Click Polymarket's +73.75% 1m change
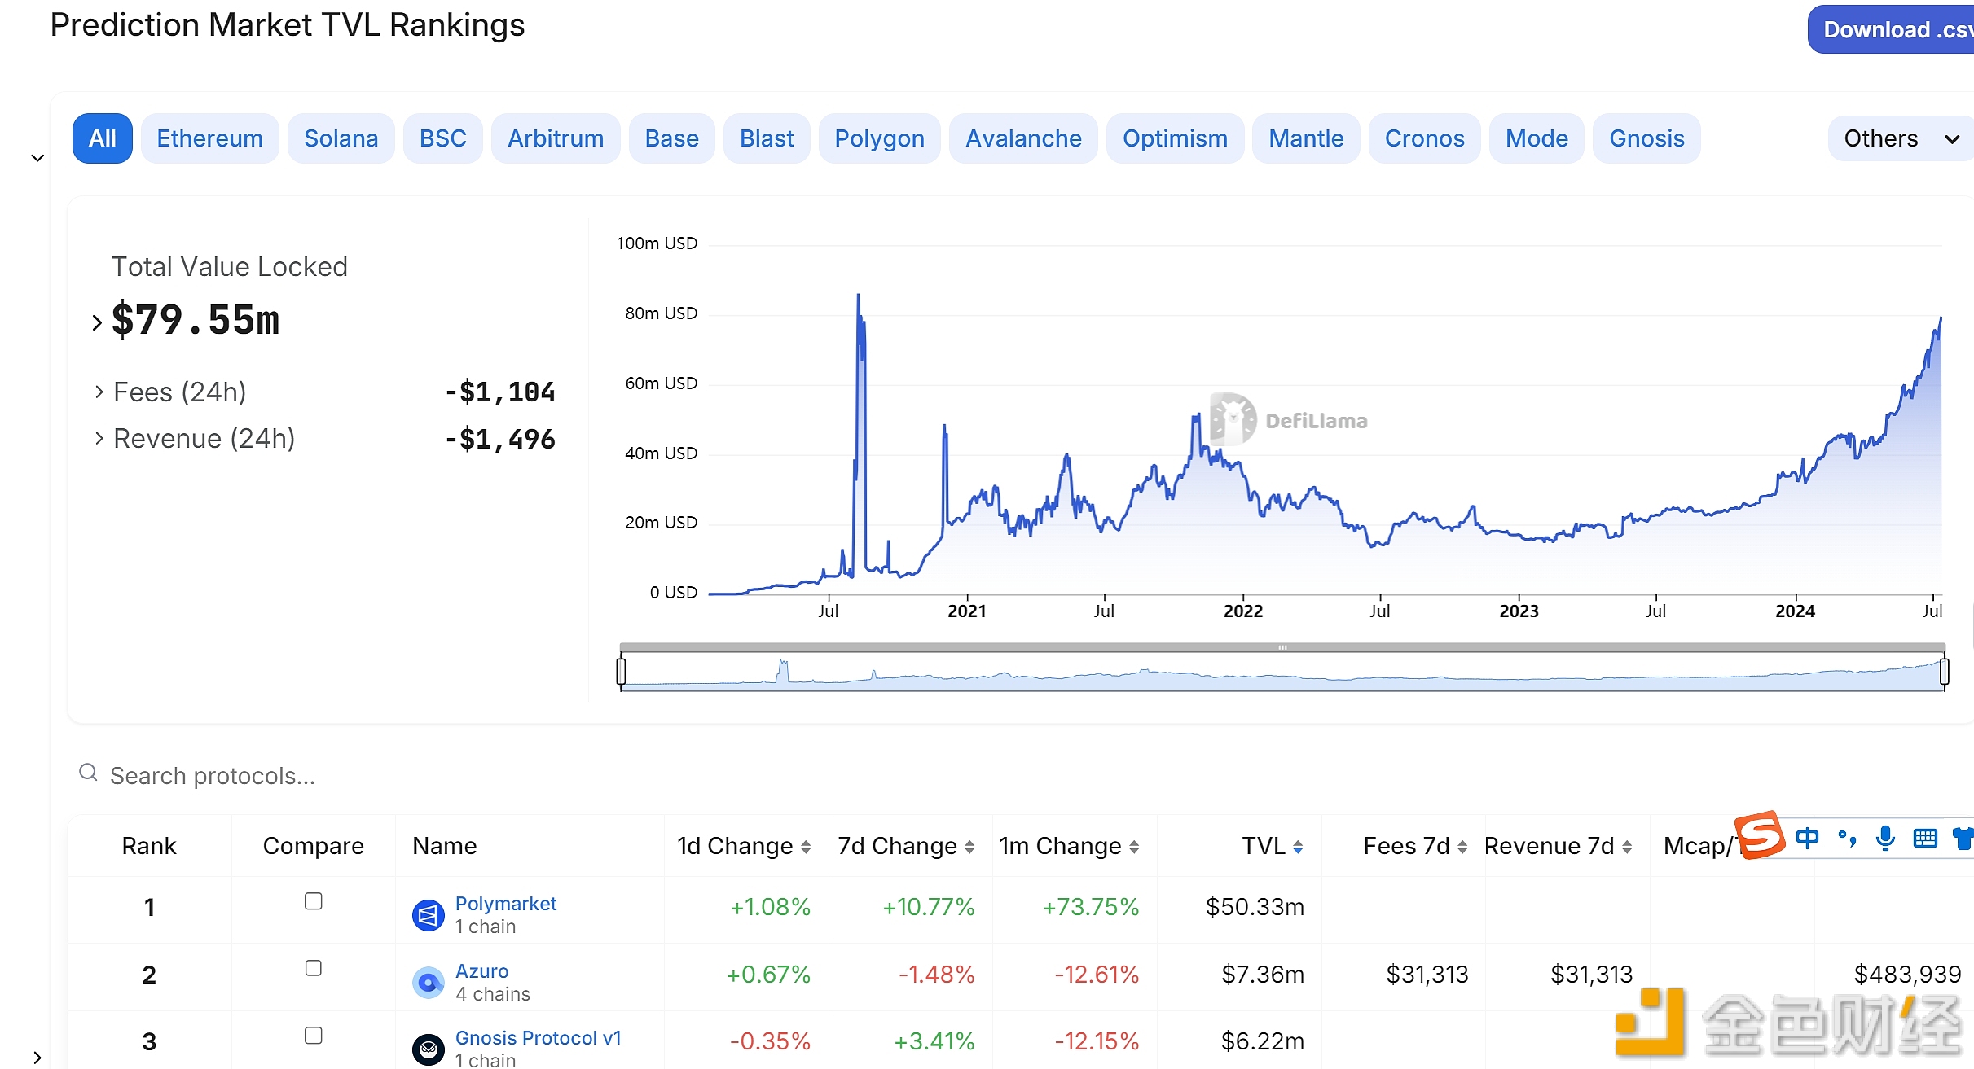Screen dimensions: 1974x1069 coord(1091,907)
